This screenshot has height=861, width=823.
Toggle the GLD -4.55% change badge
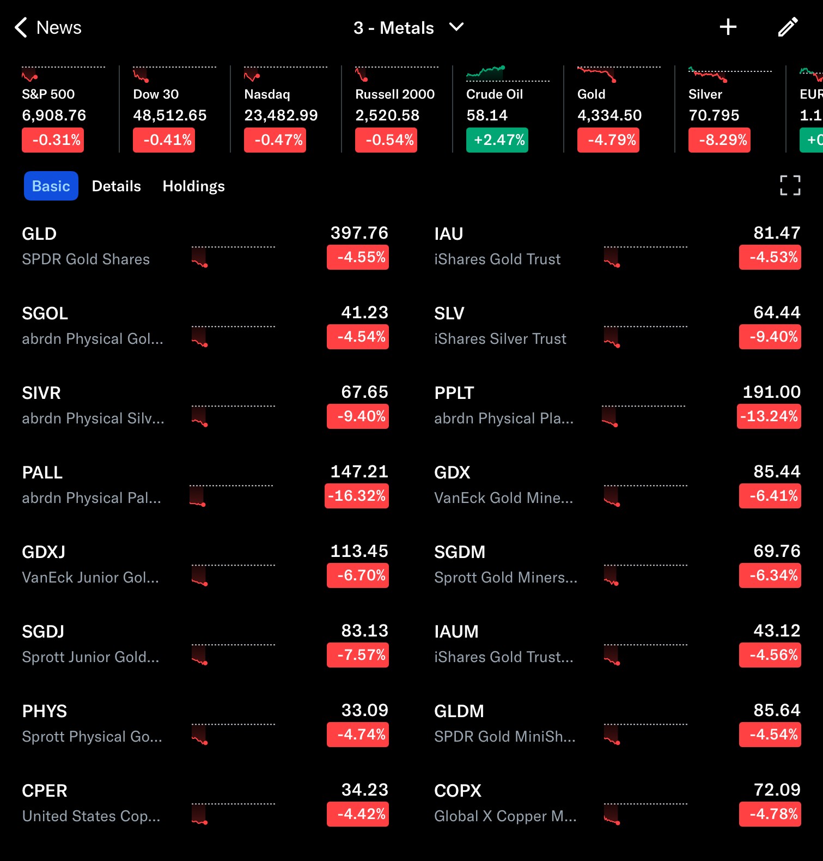click(358, 257)
